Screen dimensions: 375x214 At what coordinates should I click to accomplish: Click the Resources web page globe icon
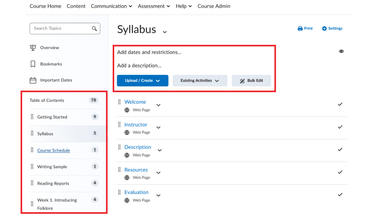click(x=127, y=178)
